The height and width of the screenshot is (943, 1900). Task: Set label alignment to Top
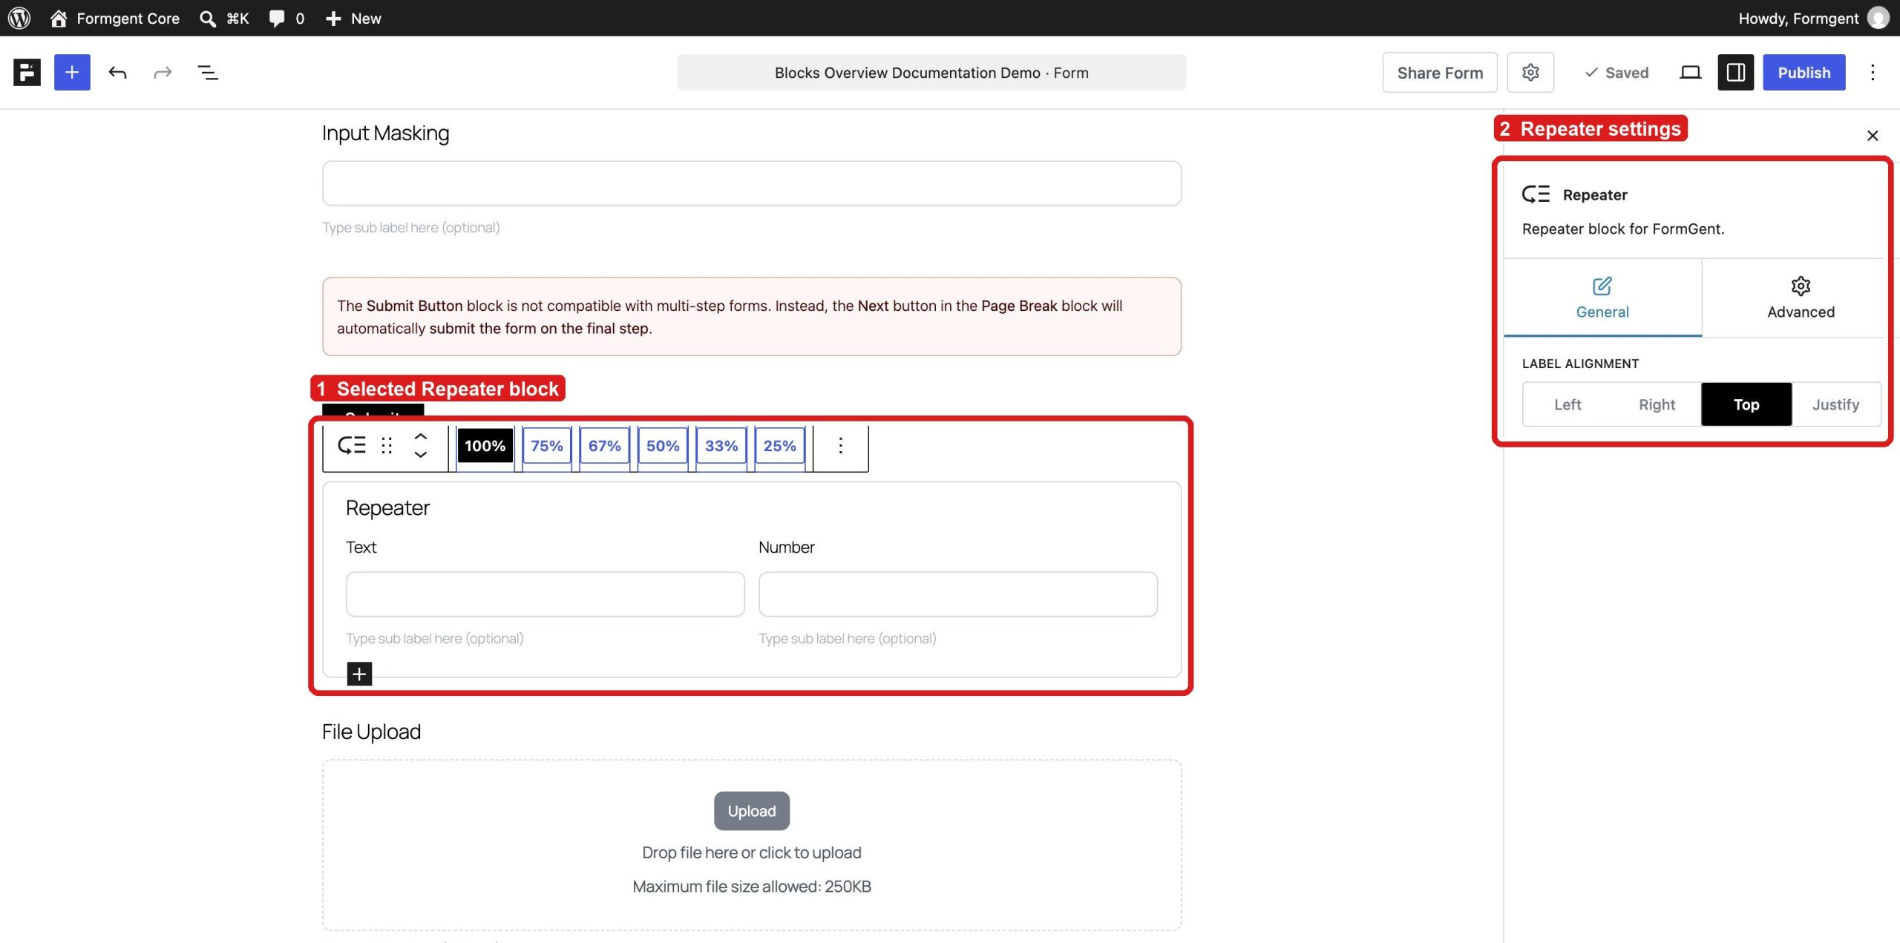pyautogui.click(x=1746, y=404)
